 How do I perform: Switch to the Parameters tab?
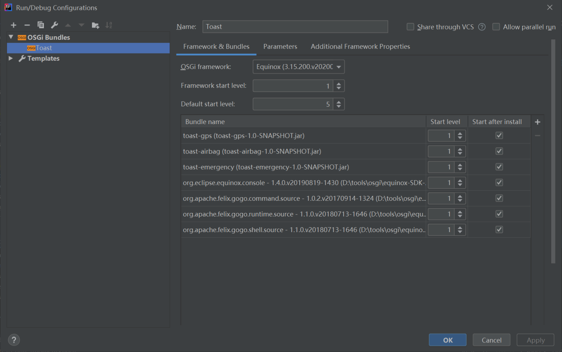click(x=280, y=46)
